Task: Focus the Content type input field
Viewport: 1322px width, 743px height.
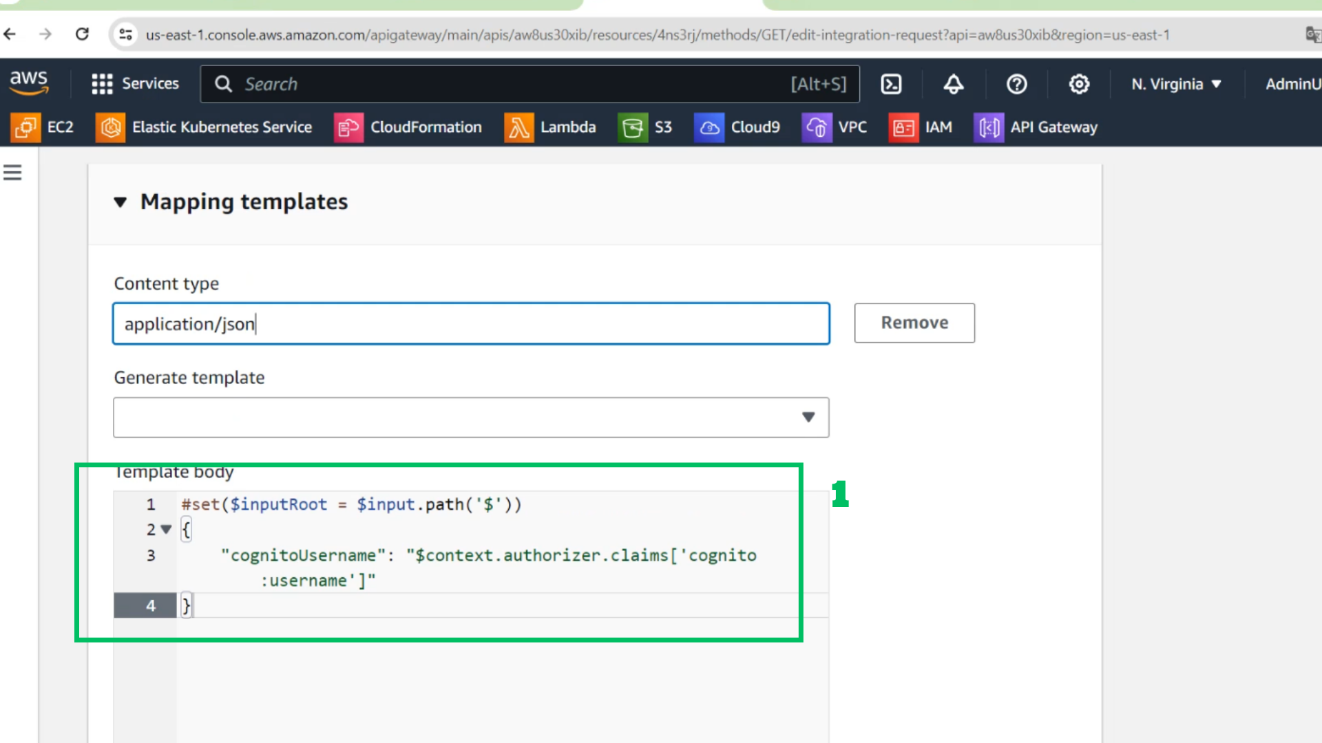Action: (471, 323)
